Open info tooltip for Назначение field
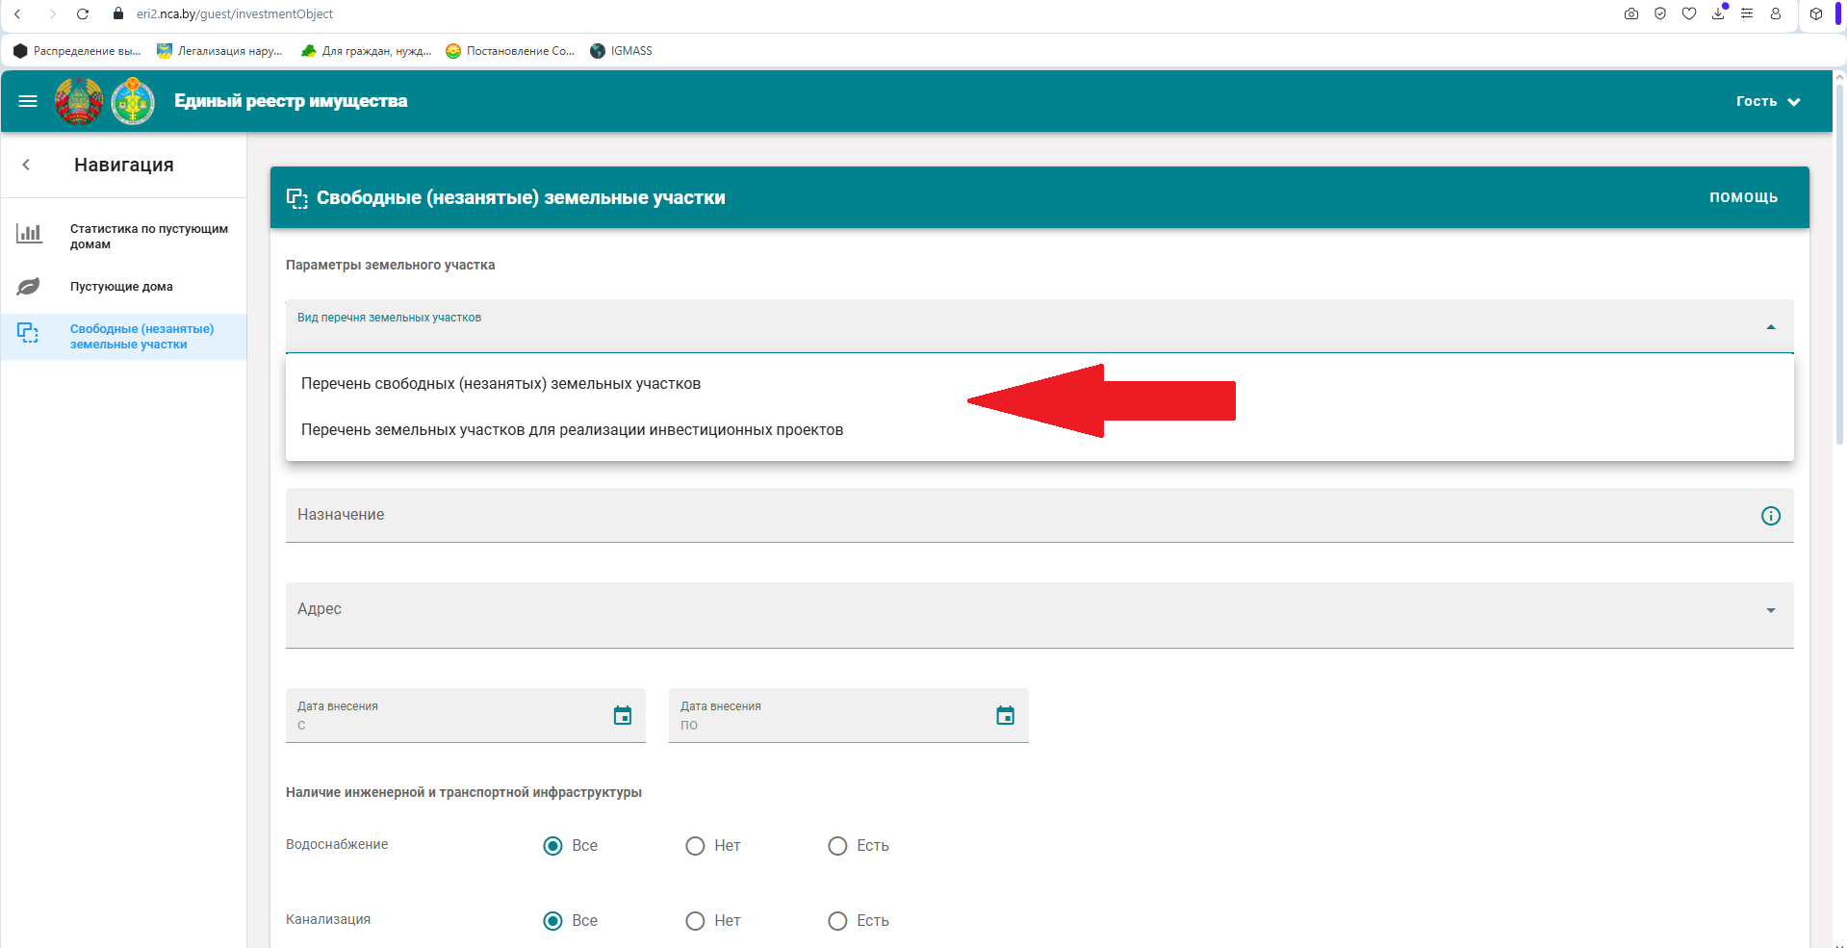 click(x=1770, y=516)
